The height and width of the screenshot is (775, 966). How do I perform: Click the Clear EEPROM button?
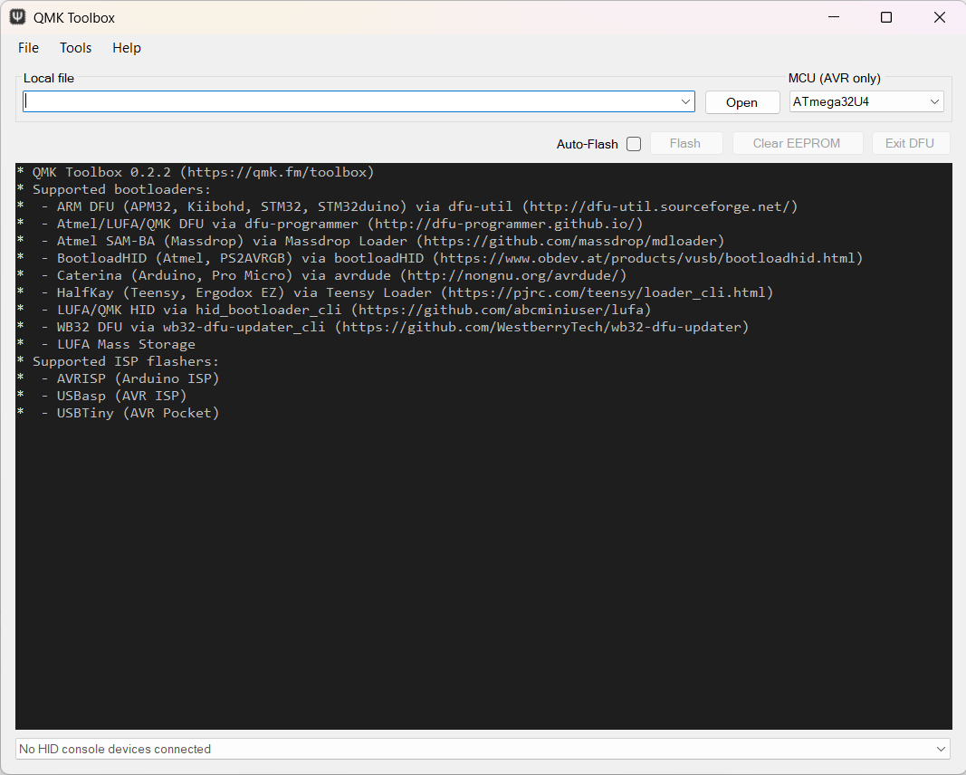pyautogui.click(x=797, y=144)
